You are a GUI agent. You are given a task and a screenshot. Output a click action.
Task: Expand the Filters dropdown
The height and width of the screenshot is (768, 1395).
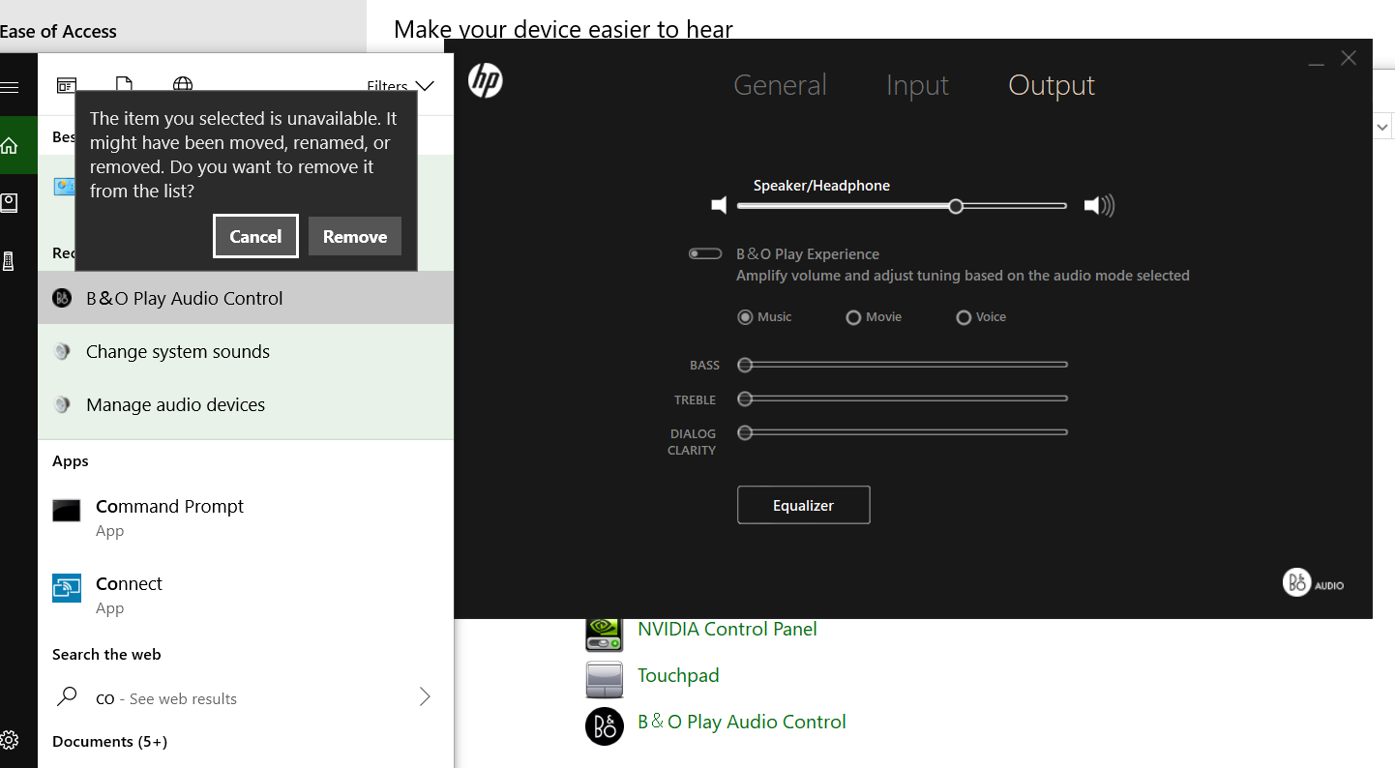click(401, 86)
